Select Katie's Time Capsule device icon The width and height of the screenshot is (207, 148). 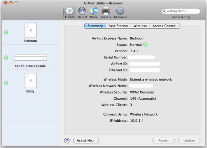click(30, 58)
